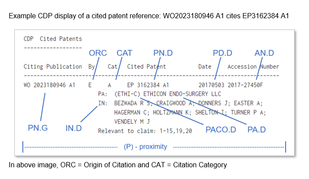The image size is (309, 179).
Task: Select citing publication WO 2023180946 A1
Action: 49,85
